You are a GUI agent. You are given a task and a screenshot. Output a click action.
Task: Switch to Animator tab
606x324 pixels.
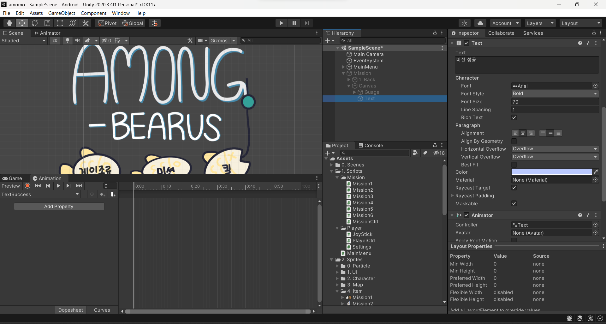[47, 33]
